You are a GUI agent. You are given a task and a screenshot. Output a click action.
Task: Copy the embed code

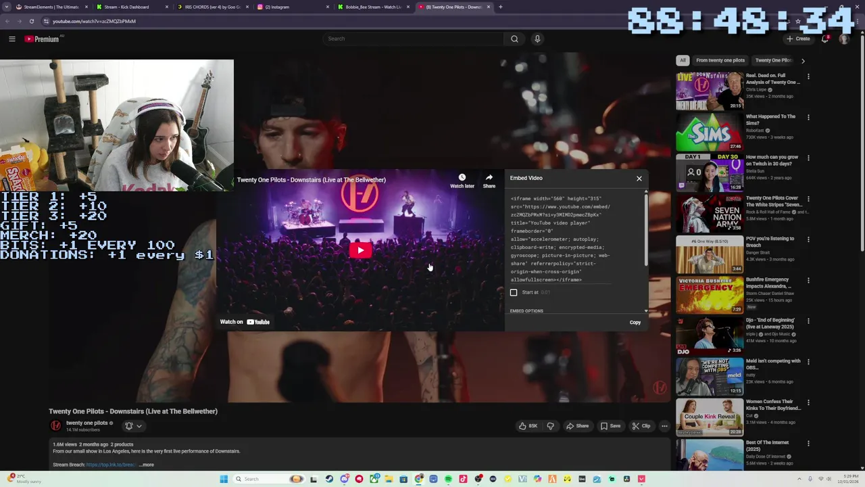pyautogui.click(x=635, y=323)
